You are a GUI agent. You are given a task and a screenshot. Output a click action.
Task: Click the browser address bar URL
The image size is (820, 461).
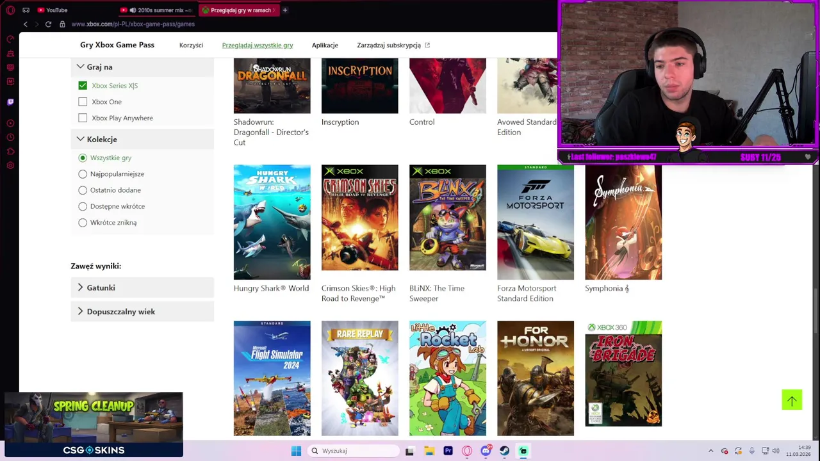[133, 24]
